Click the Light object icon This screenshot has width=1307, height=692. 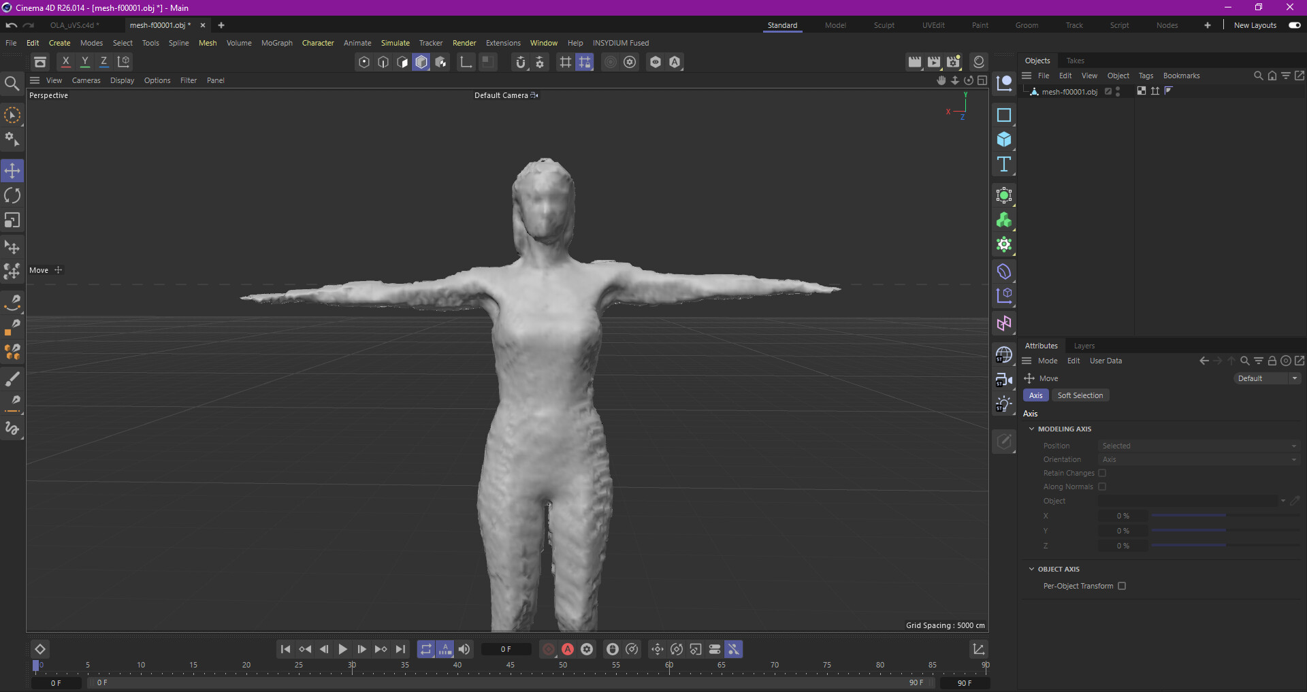click(1003, 404)
